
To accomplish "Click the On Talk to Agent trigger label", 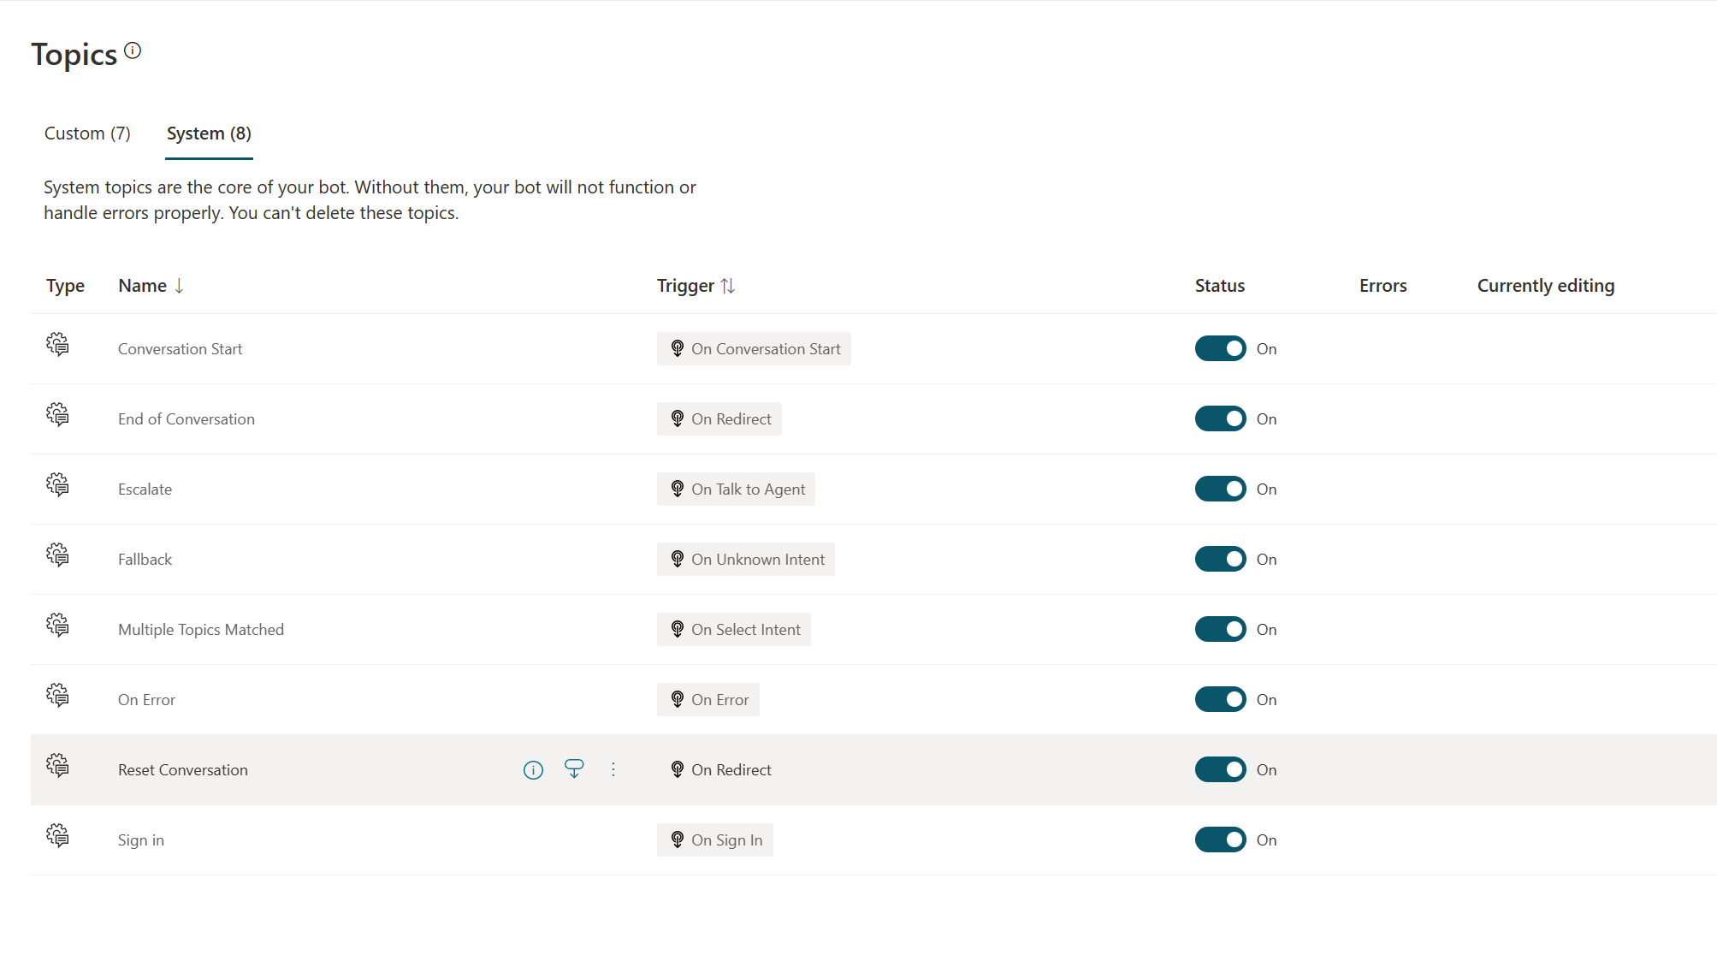I will coord(737,489).
